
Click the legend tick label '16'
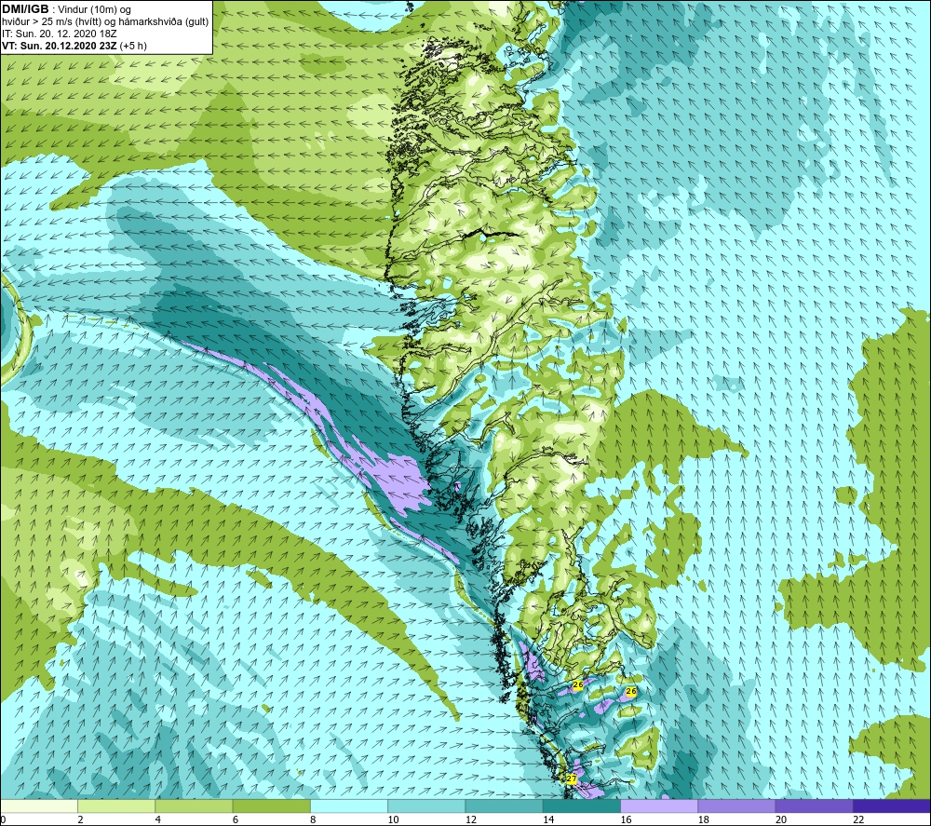click(x=626, y=819)
